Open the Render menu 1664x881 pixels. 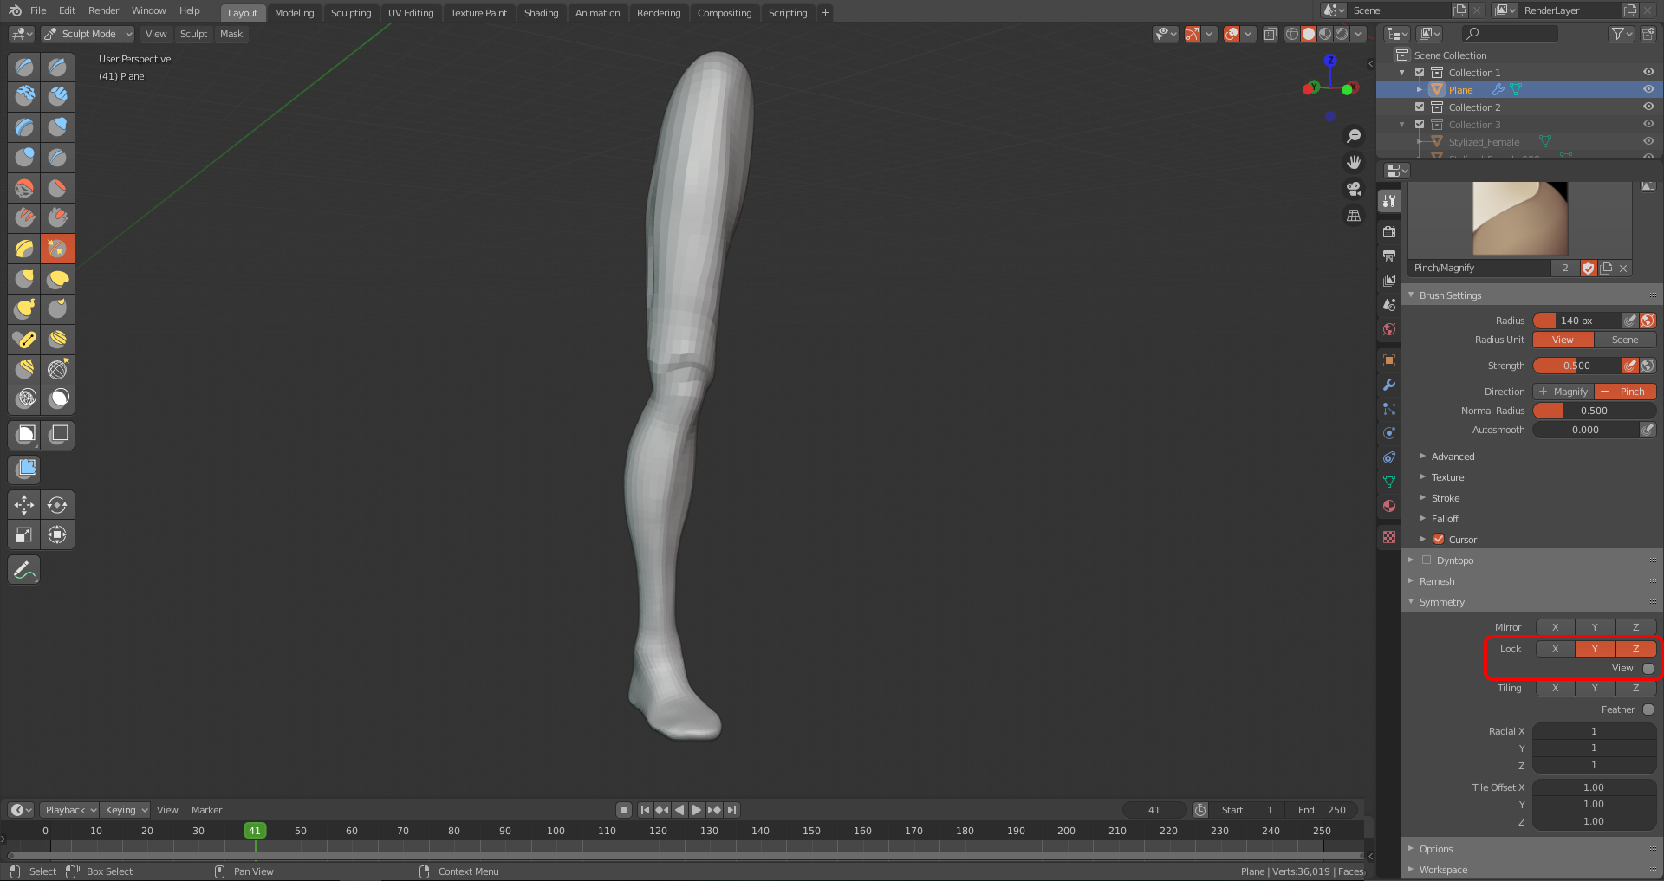[103, 10]
